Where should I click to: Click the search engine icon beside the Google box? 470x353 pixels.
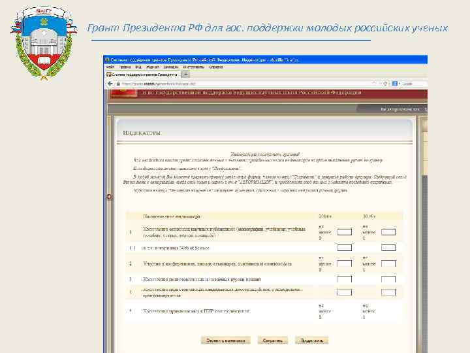tap(395, 84)
